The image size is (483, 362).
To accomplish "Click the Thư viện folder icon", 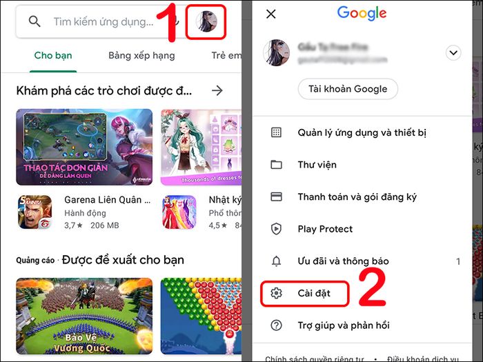I will point(276,165).
